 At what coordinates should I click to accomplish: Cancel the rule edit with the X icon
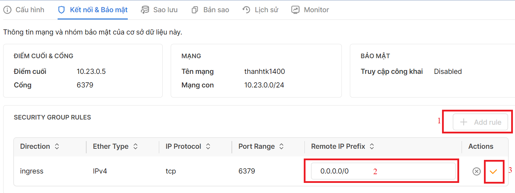[x=476, y=171]
